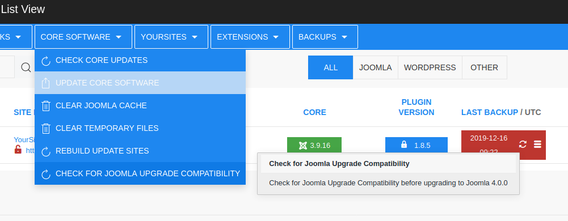Choose Check for Joomla Upgrade Compatibility

pos(140,173)
